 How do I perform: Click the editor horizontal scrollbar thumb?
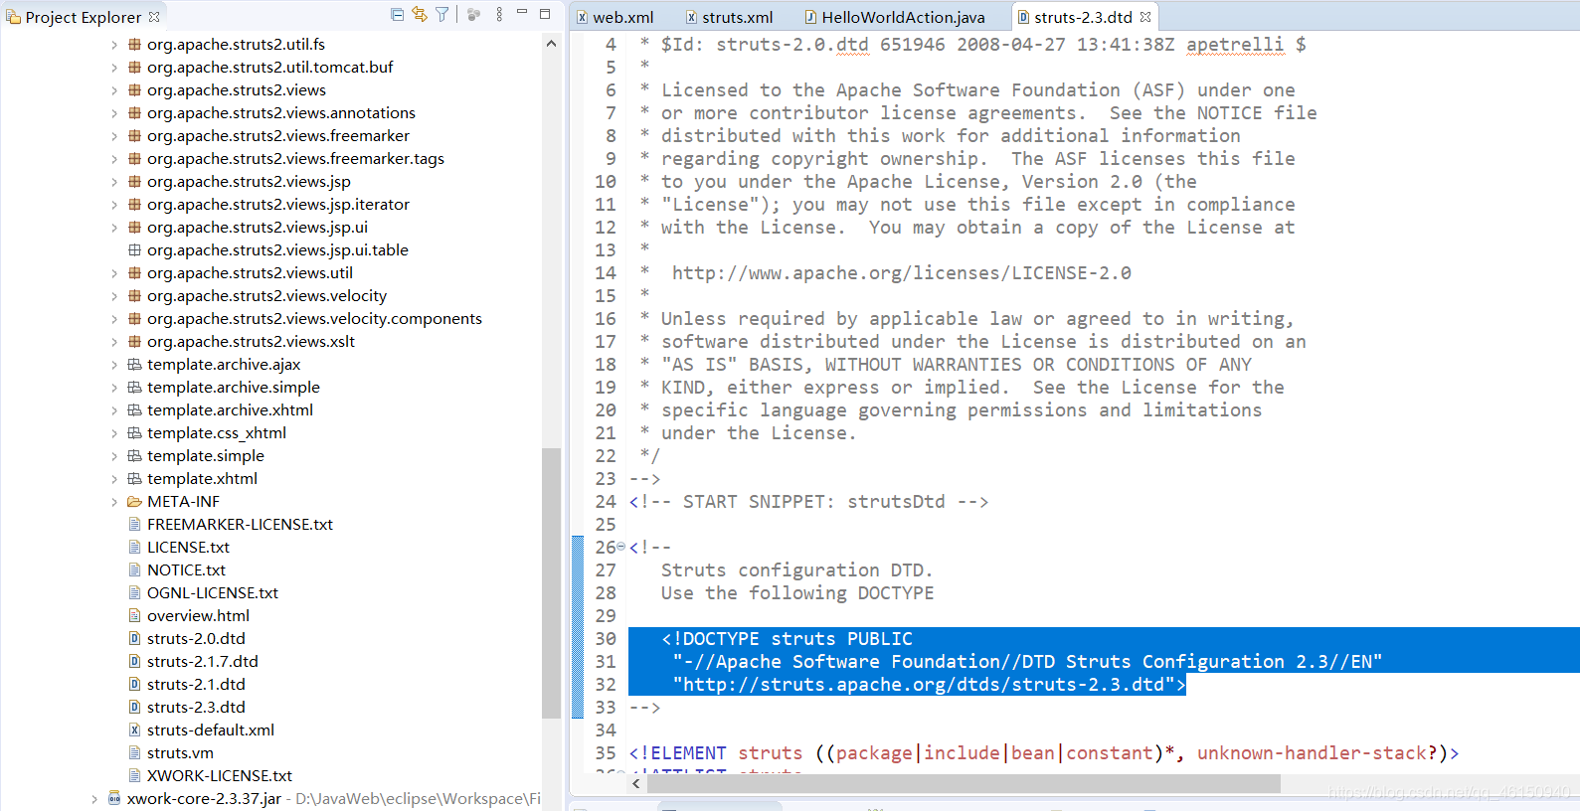(964, 784)
